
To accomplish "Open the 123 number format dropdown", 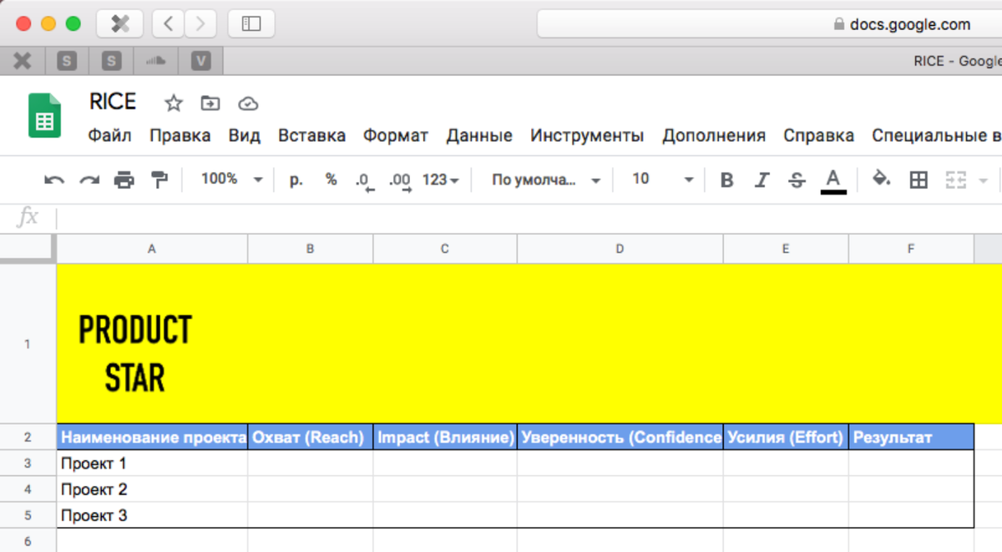I will click(x=440, y=180).
